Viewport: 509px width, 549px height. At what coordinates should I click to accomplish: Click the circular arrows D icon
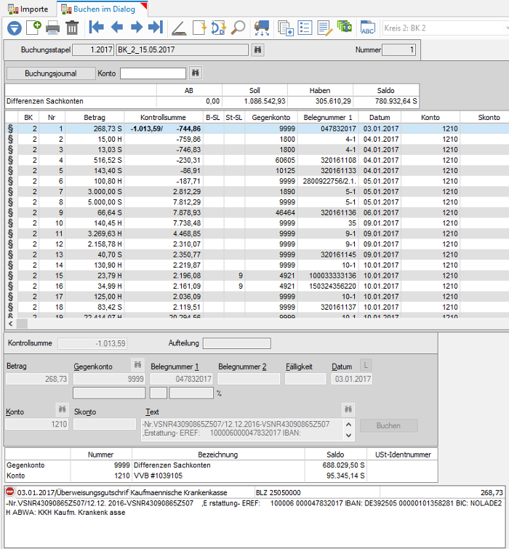pos(219,28)
